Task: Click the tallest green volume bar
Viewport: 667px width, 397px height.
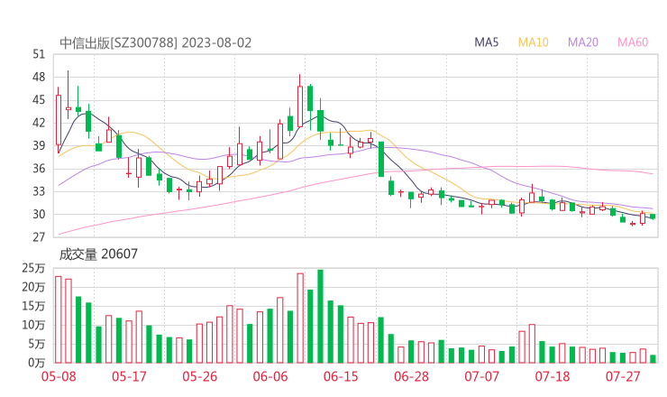Action: tap(320, 317)
